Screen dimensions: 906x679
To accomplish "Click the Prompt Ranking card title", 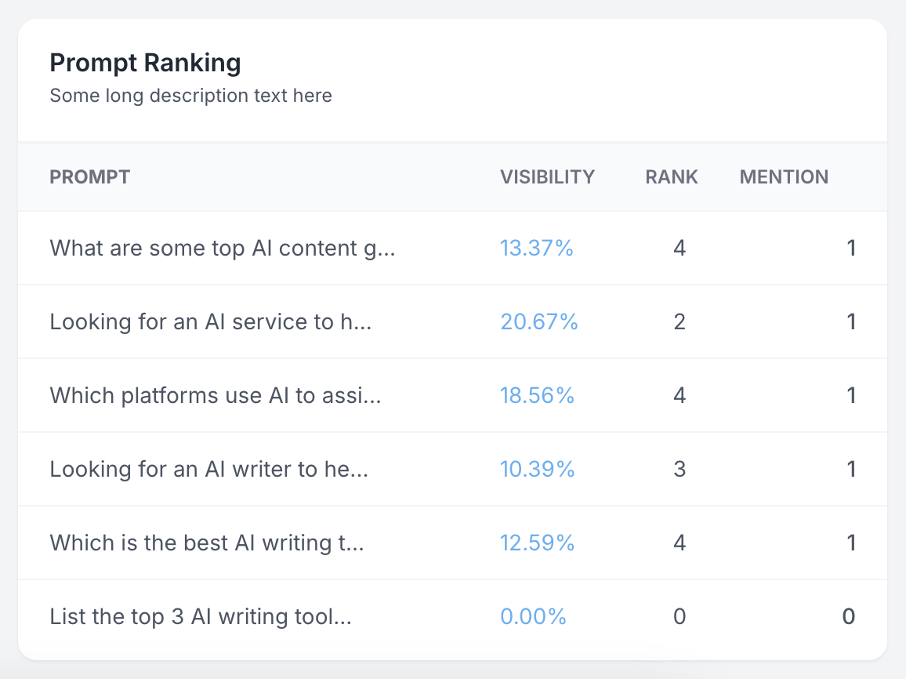I will tap(145, 63).
